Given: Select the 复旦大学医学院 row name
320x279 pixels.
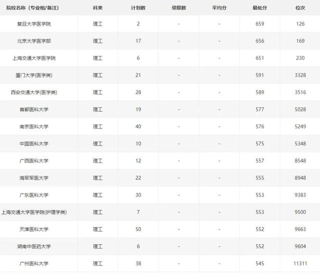Looking at the screenshot, I should [x=34, y=24].
